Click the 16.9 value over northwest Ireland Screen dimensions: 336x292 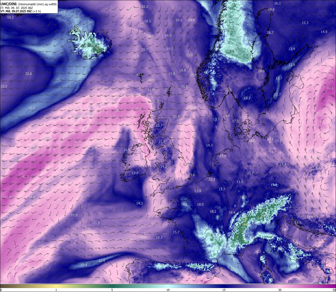pyautogui.click(x=127, y=150)
